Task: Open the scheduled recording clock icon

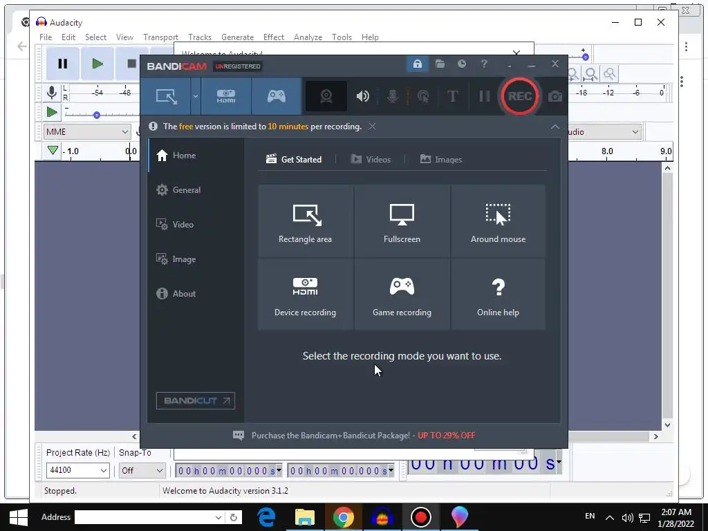Action: pos(461,64)
